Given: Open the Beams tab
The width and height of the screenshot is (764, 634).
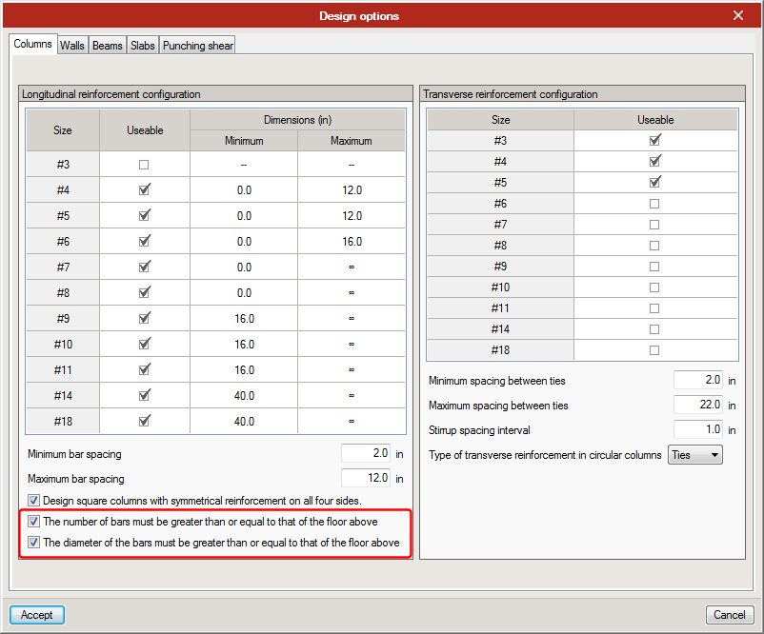Looking at the screenshot, I should coord(107,45).
